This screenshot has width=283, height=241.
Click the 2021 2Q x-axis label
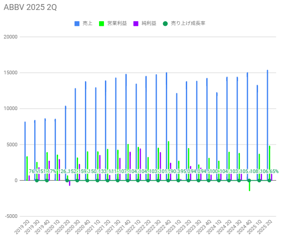[x=103, y=227]
